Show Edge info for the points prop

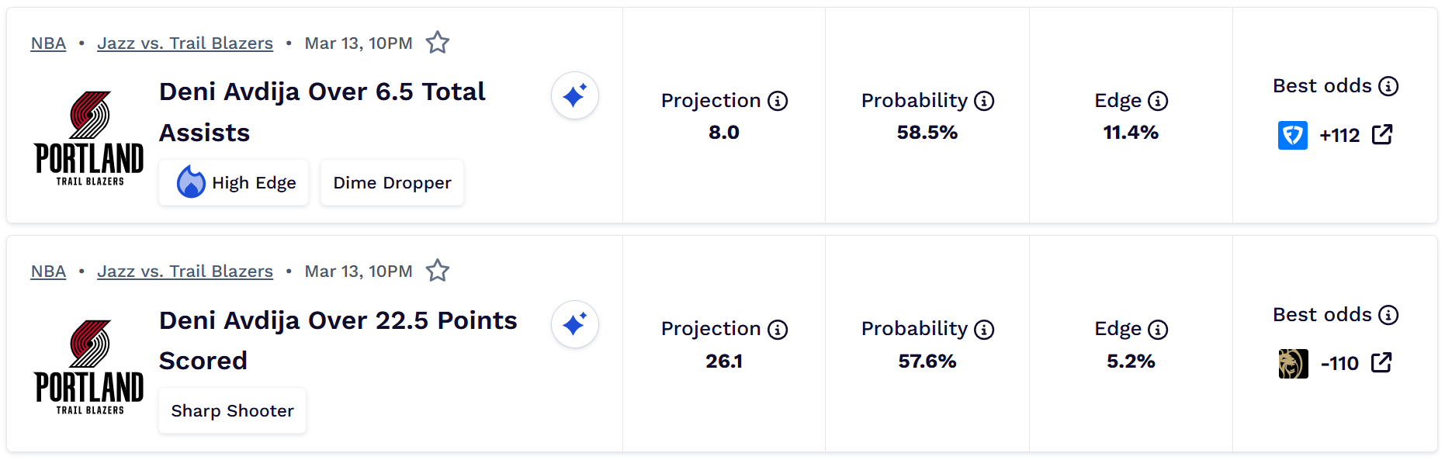(x=1158, y=330)
